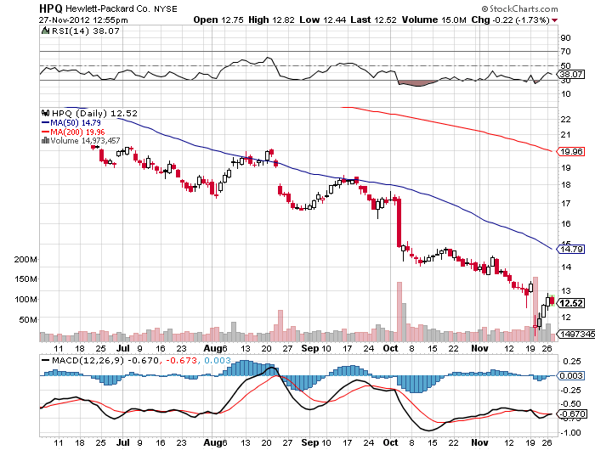Click the 21 price axis label
Screen dimensions: 595x450
click(565, 135)
